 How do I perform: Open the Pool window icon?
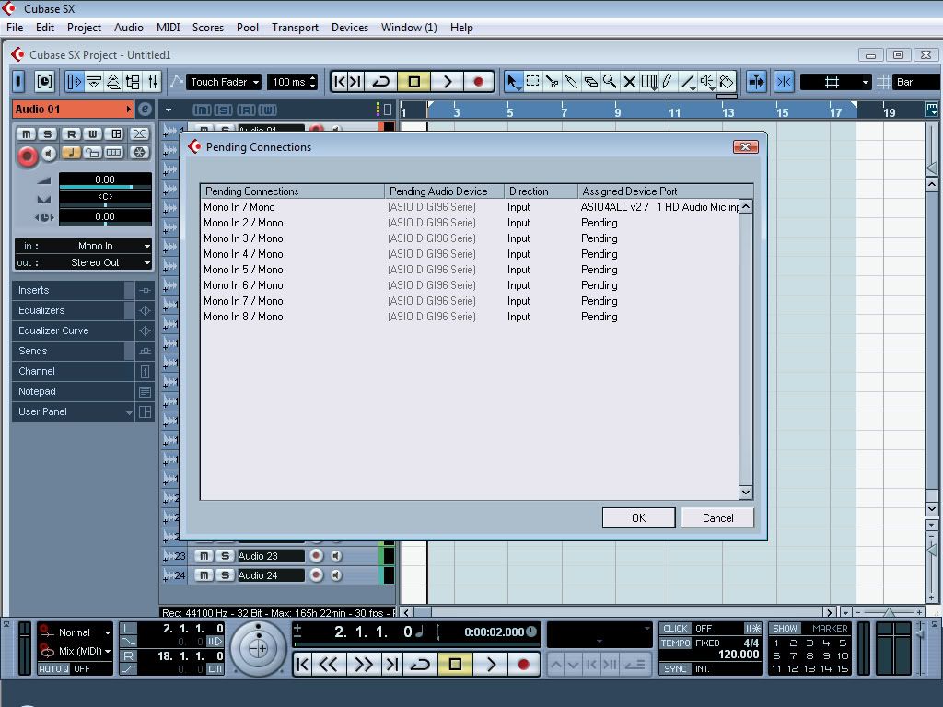[133, 82]
